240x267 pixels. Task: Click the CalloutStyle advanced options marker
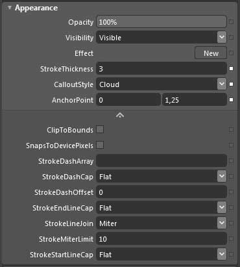[x=231, y=84]
